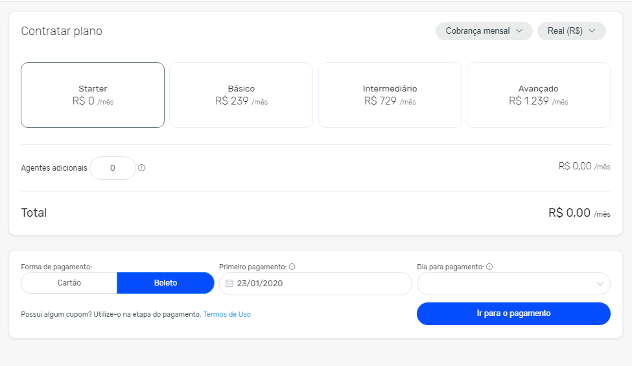Click info icon next to Primeiro pagamento
The width and height of the screenshot is (632, 366).
[292, 267]
